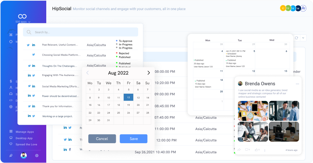313x163 pixels.
Task: Click the user avatar at sidebar bottom
Action: tap(23, 156)
